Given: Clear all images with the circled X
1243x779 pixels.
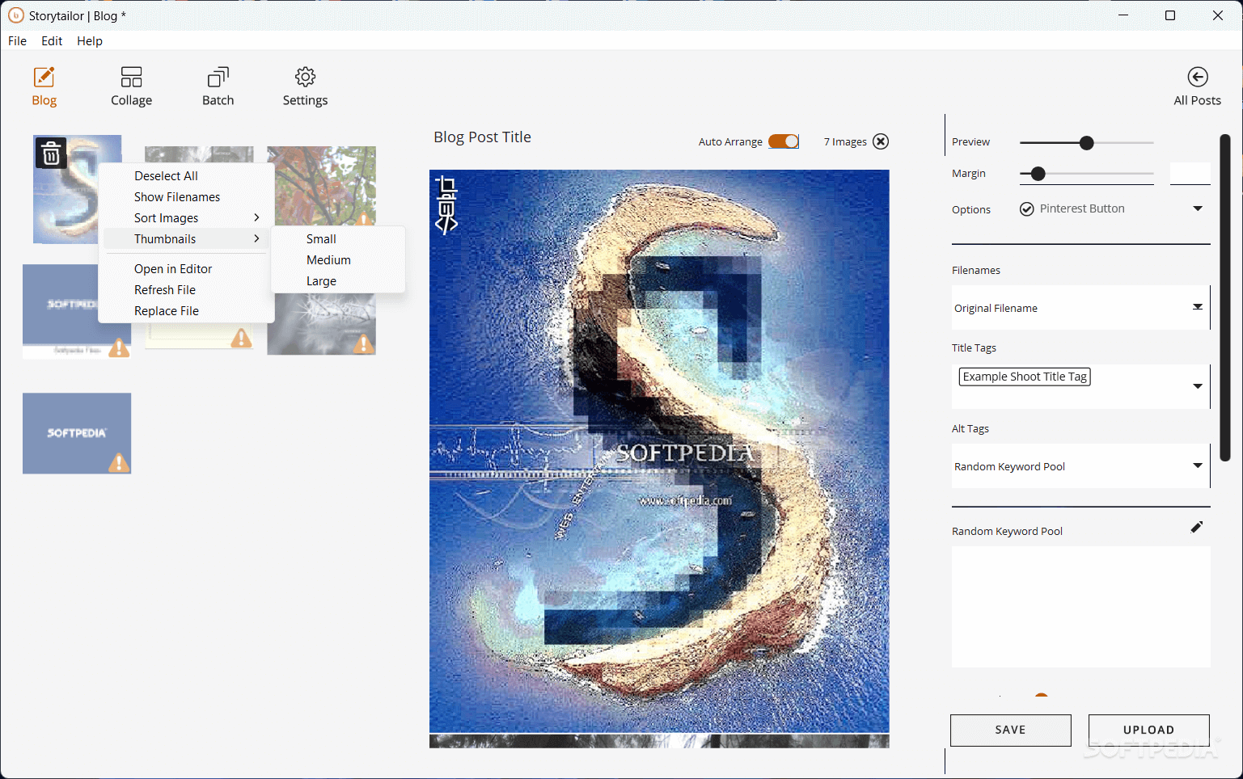Looking at the screenshot, I should 881,141.
